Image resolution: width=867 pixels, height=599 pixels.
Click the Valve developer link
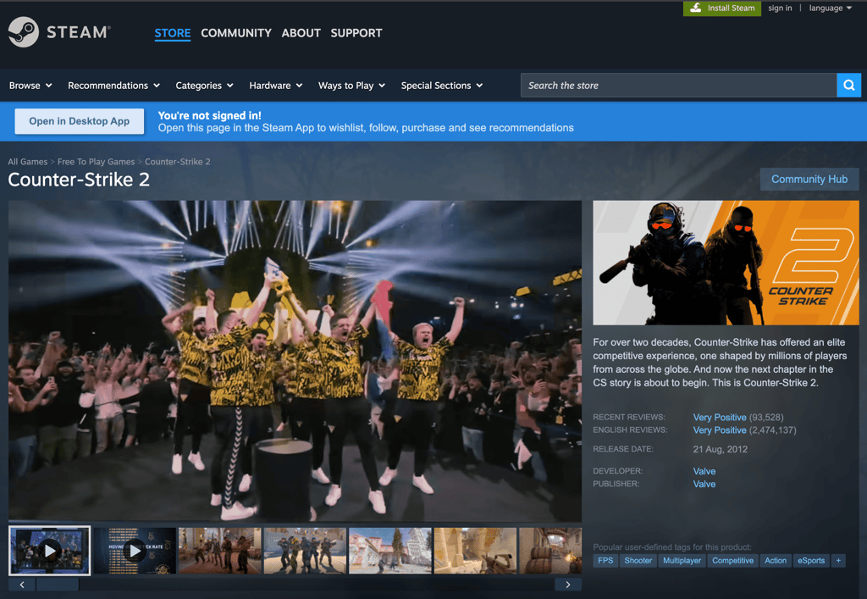pyautogui.click(x=704, y=471)
